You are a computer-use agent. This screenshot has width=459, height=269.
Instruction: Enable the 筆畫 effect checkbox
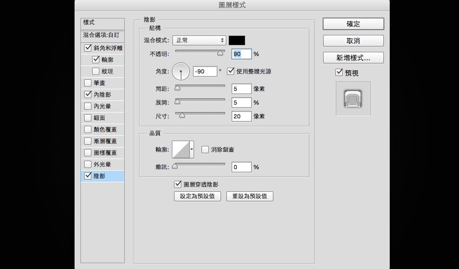88,83
